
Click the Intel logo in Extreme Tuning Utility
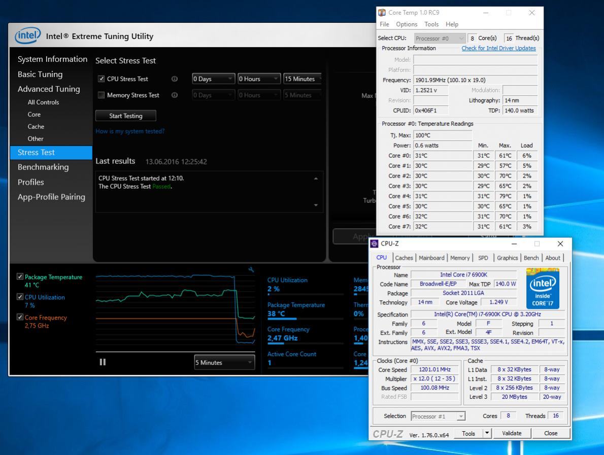click(x=27, y=36)
